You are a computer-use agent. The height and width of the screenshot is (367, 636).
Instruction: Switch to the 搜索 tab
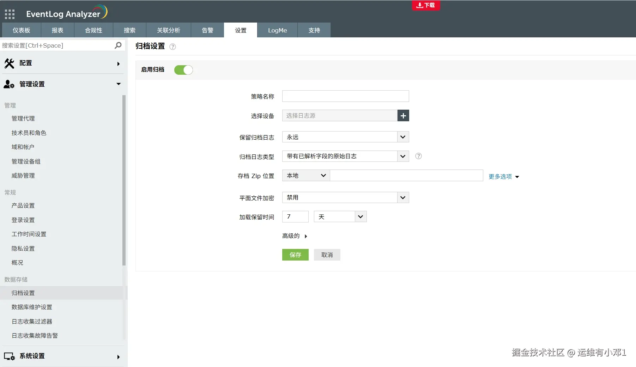click(129, 30)
